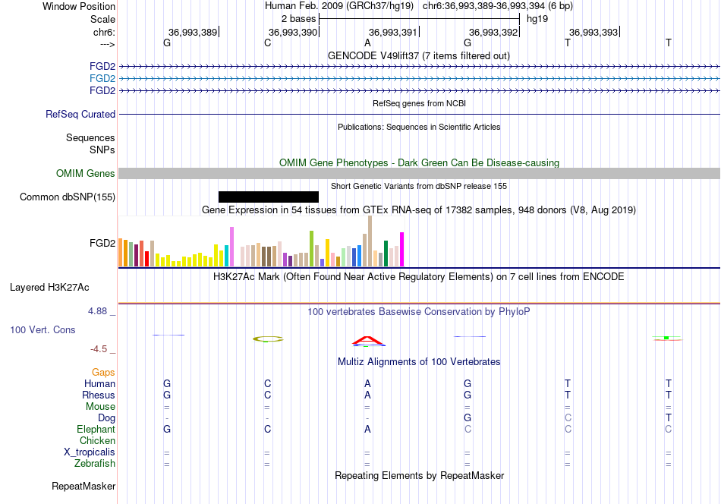Click the -4.5 PhyloP scale value

pyautogui.click(x=99, y=349)
